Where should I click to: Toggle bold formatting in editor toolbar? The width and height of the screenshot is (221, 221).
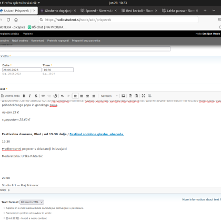click(x=24, y=96)
